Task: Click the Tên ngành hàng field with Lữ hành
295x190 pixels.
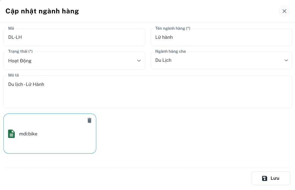Action: click(221, 37)
